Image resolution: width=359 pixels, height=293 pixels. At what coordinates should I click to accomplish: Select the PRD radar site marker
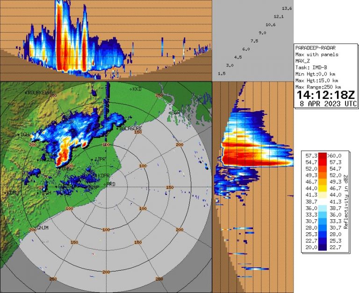pos(106,184)
